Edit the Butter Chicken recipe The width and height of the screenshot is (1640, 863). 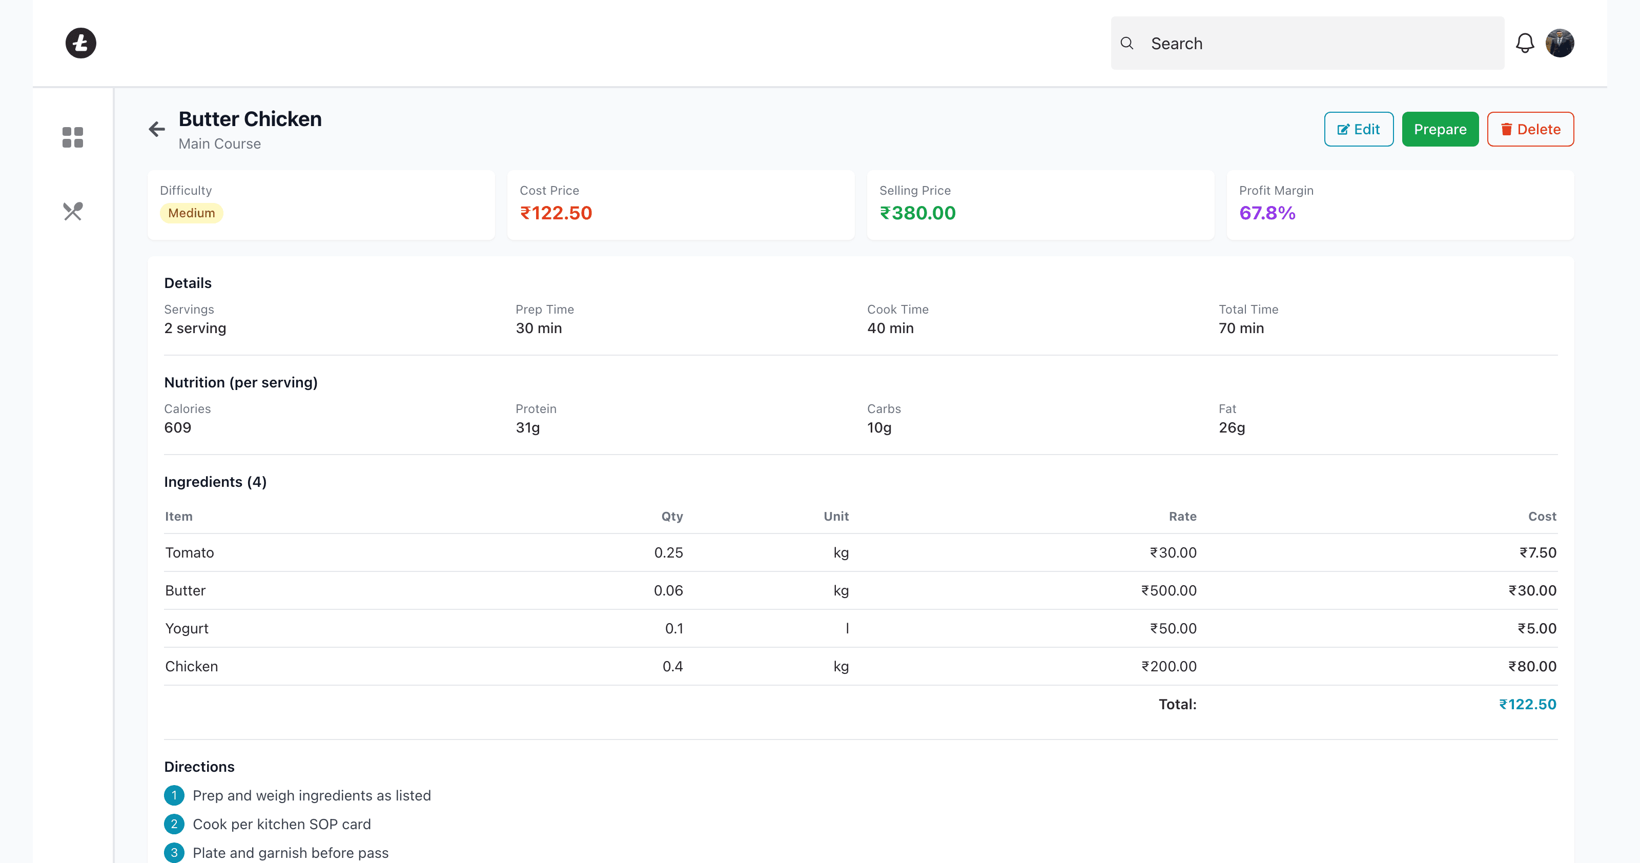[x=1359, y=129]
